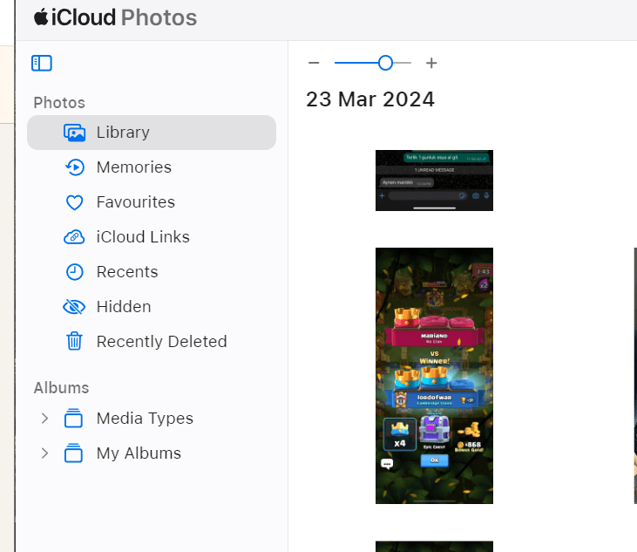Image resolution: width=637 pixels, height=552 pixels.
Task: Open the Favourites section
Action: [x=152, y=202]
